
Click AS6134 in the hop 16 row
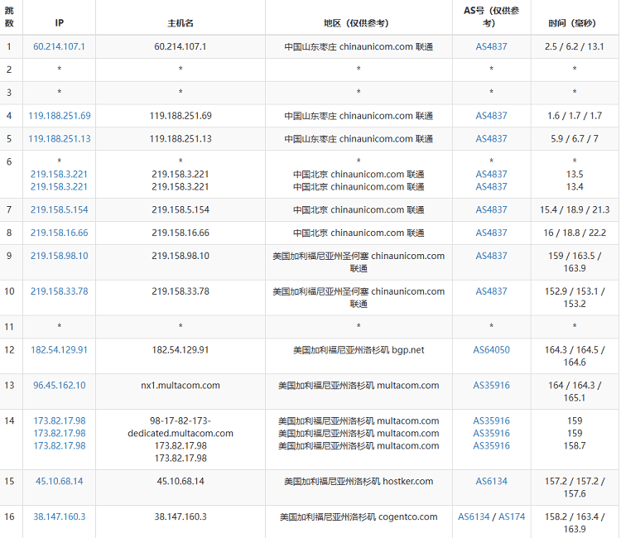tap(474, 516)
